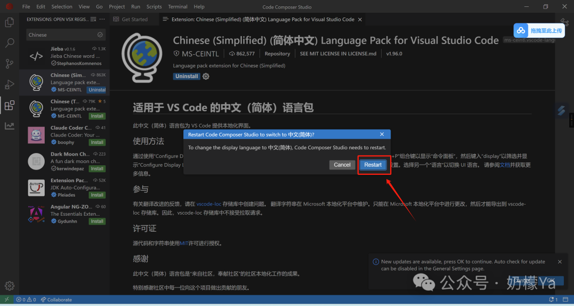Close the Extension Chinese (Simplified) tab

[360, 20]
